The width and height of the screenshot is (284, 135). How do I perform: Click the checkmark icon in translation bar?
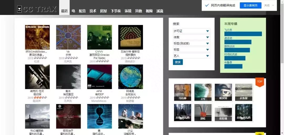coord(207,6)
